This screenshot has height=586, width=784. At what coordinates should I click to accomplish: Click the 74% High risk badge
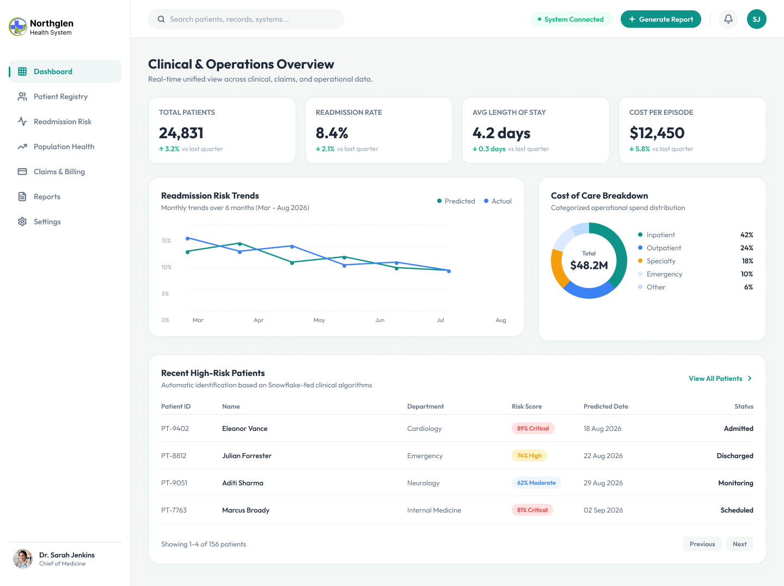click(x=529, y=455)
